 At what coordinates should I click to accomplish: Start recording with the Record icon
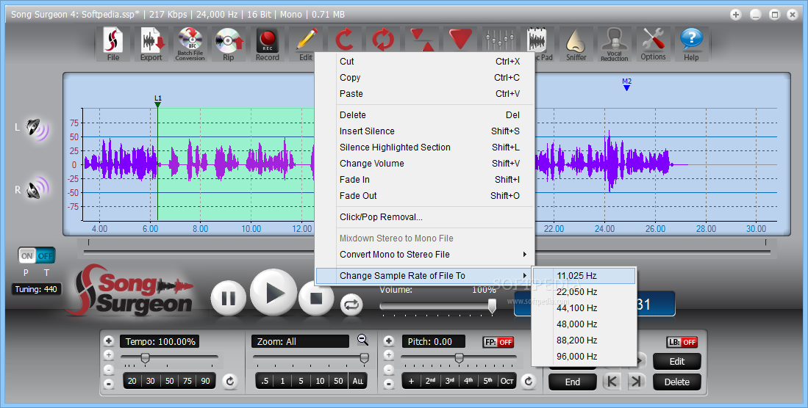pyautogui.click(x=267, y=44)
